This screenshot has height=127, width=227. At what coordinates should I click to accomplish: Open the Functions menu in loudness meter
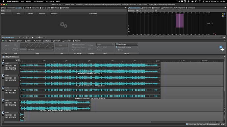(131, 11)
